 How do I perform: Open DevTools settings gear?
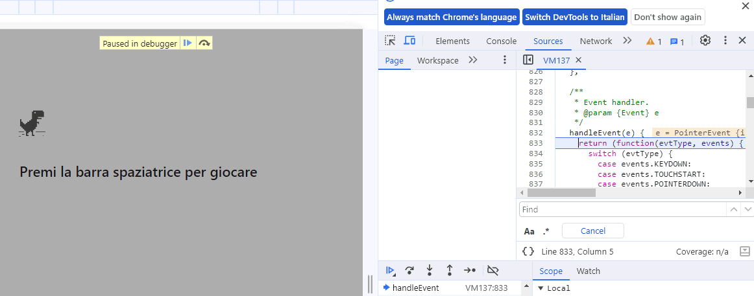pos(705,41)
